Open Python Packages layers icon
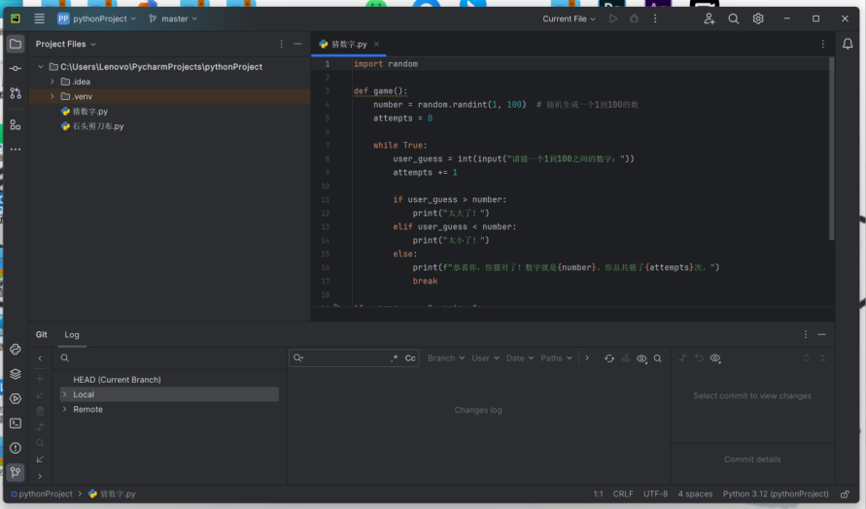 tap(16, 374)
